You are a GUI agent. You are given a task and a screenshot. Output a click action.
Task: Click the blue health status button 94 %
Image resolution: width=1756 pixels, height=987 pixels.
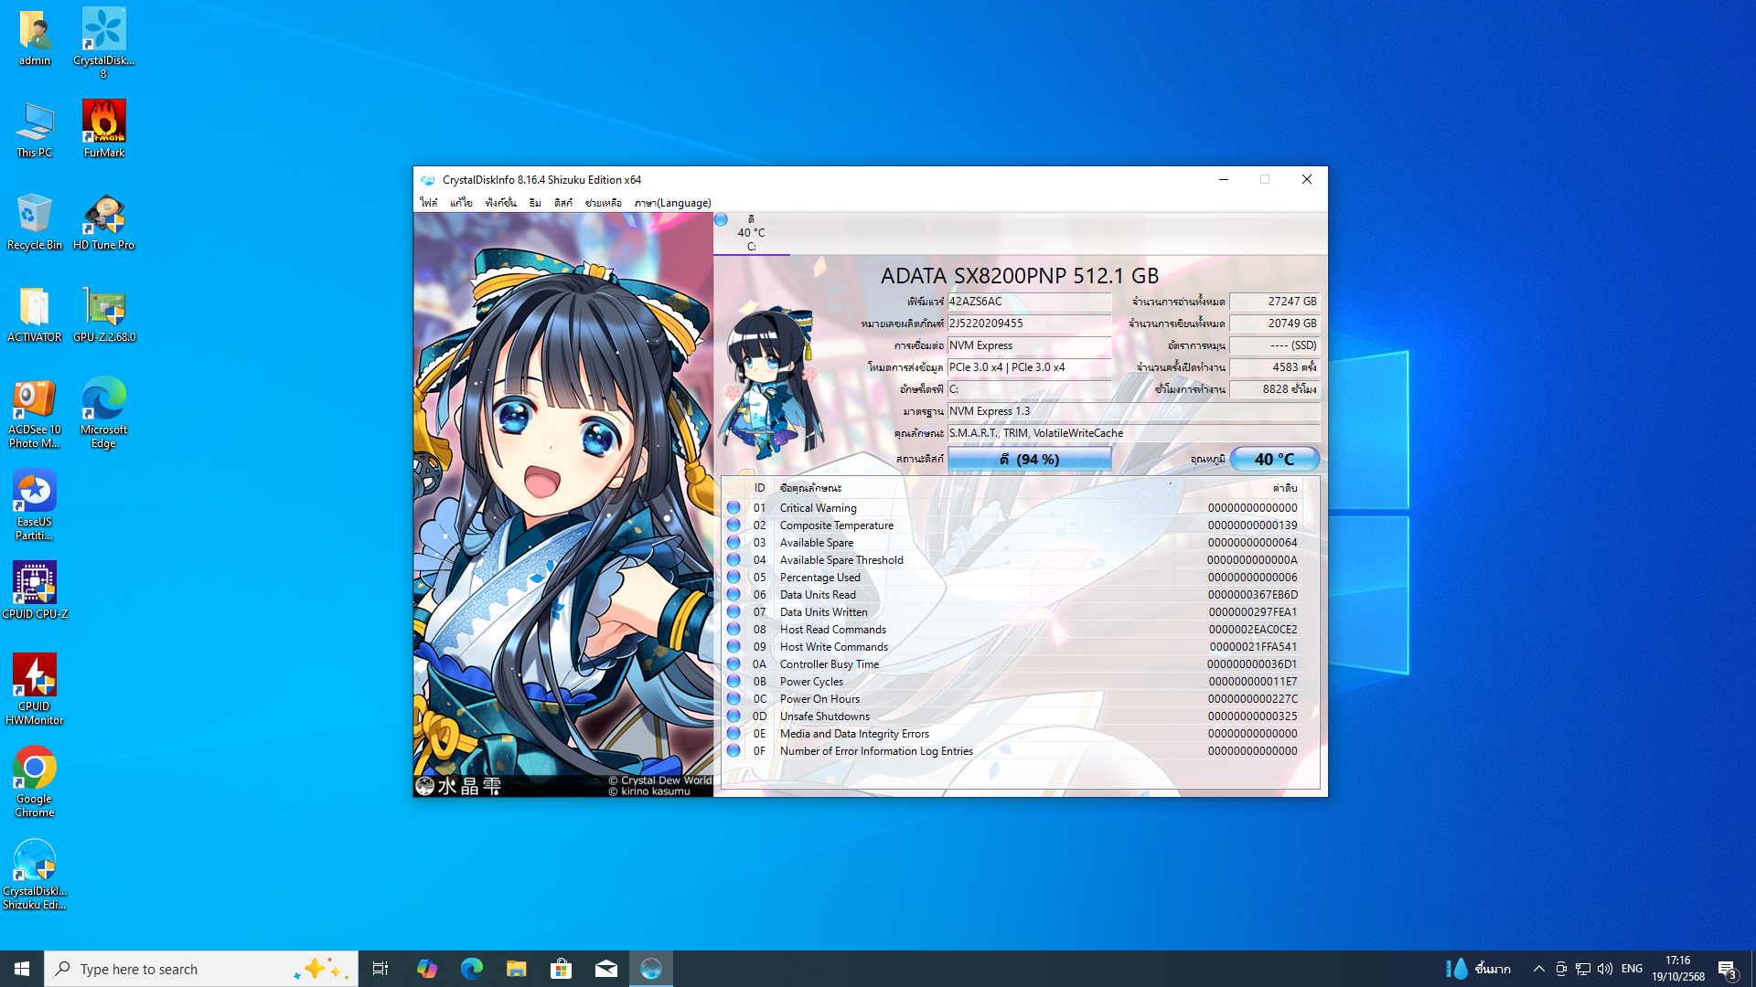[x=1029, y=459]
